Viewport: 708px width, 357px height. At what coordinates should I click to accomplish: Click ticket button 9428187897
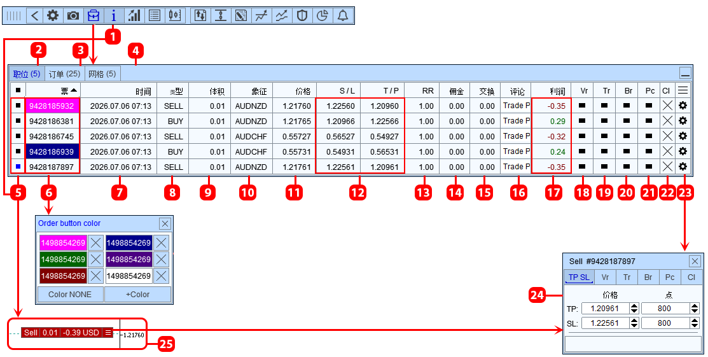click(52, 167)
